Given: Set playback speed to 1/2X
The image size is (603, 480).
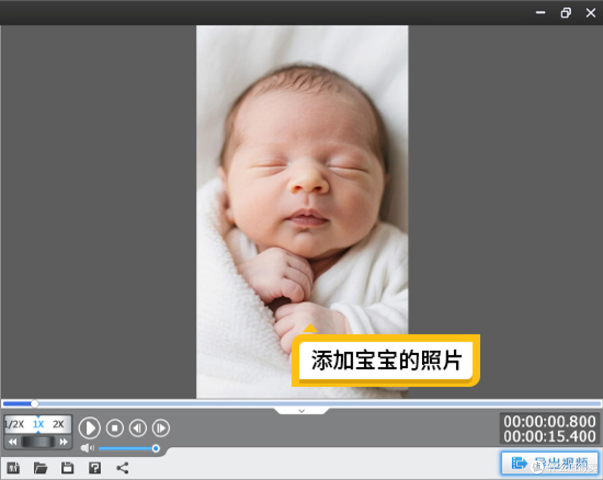Looking at the screenshot, I should tap(14, 424).
